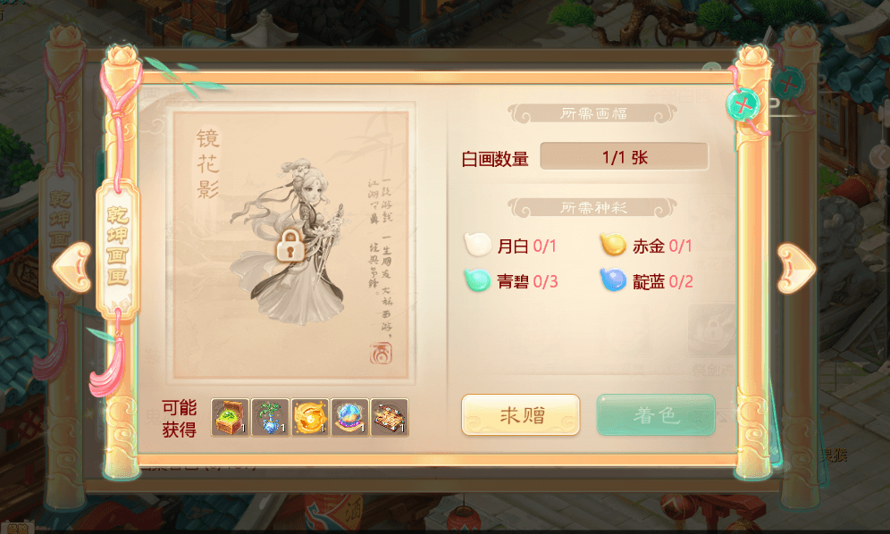Click the 白画数量 1/1 张 count field
The width and height of the screenshot is (890, 534).
click(x=624, y=156)
